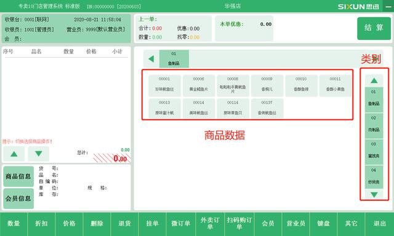The image size is (394, 236).
Task: Click the 折扣 discount button
Action: [41, 224]
